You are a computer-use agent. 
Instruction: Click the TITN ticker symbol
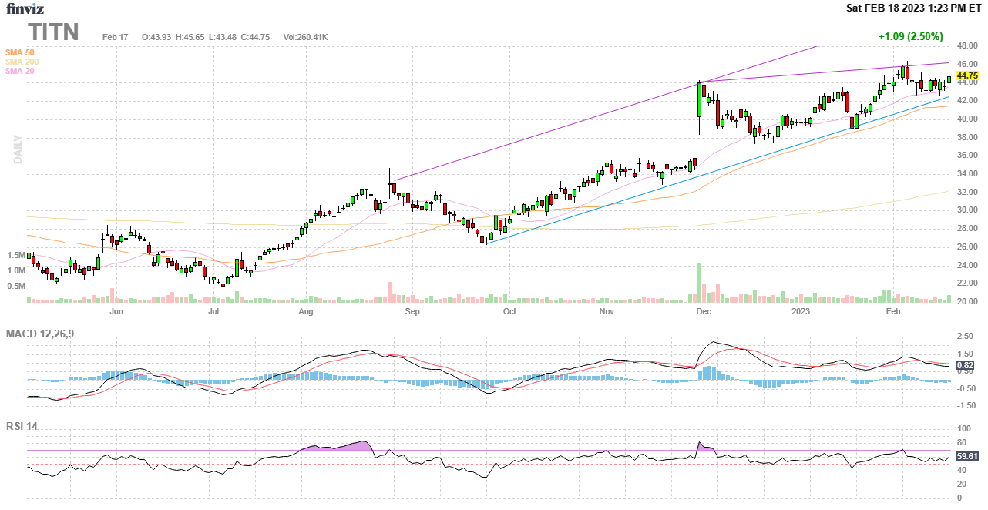coord(54,32)
